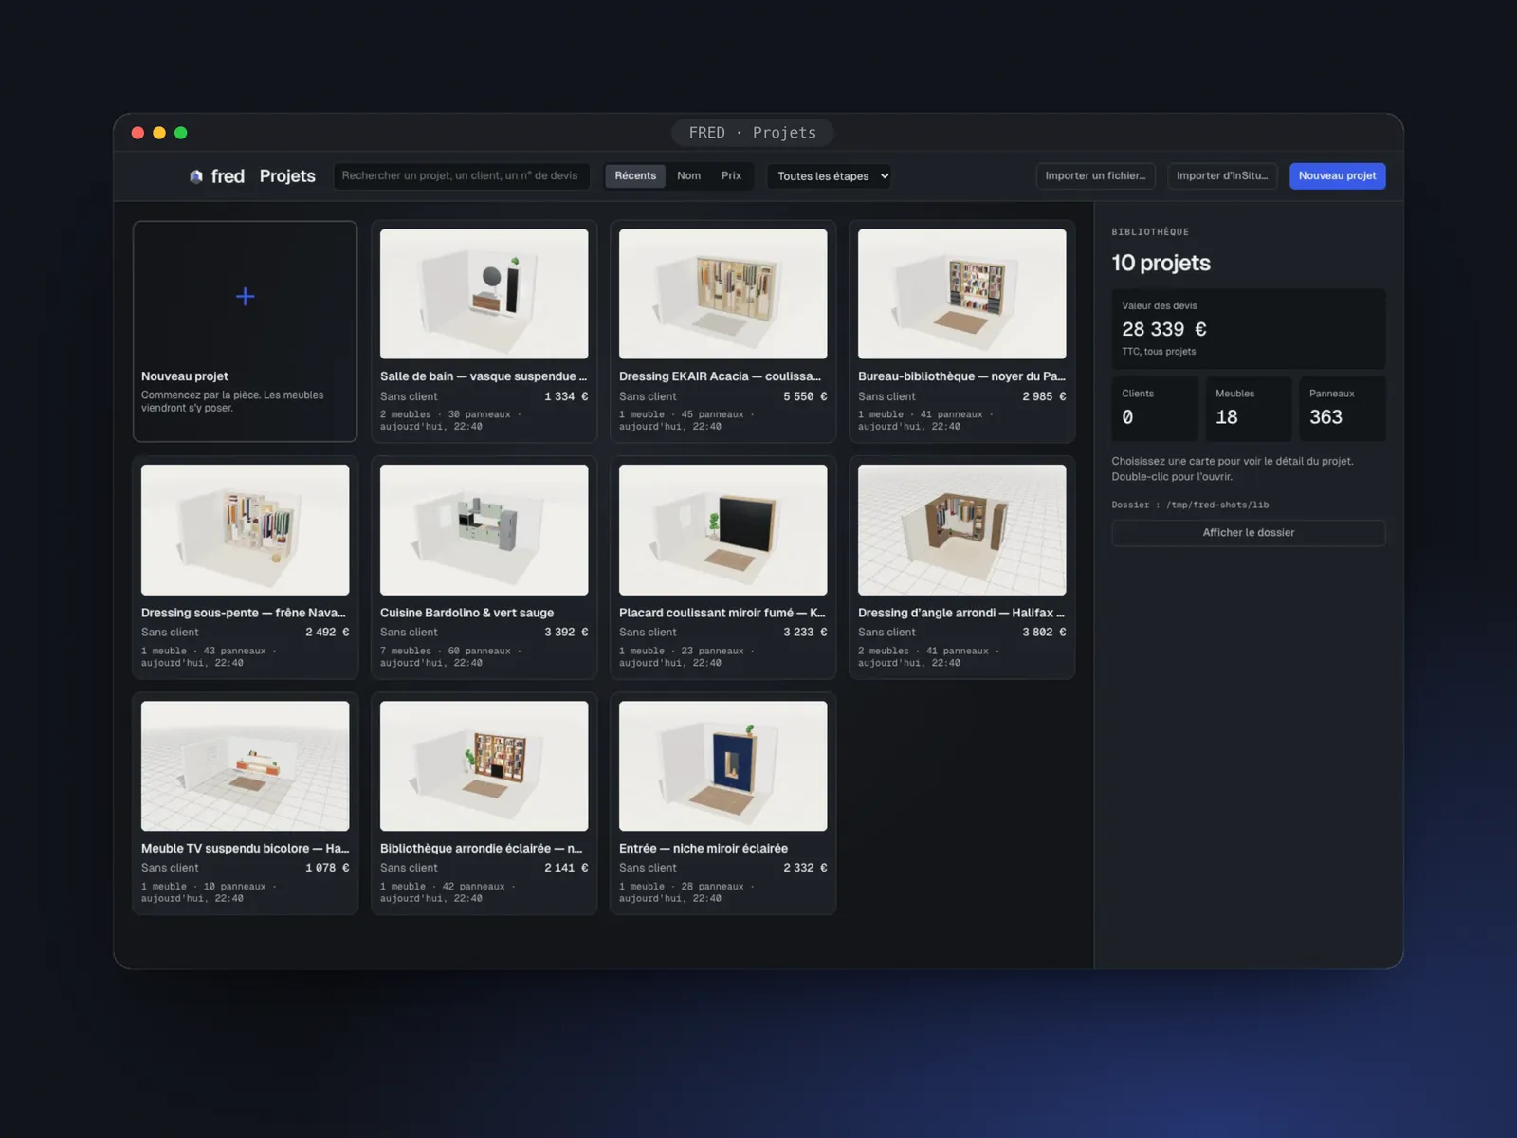Select Salle de bain vasque suspendue thumbnail
This screenshot has height=1138, width=1517.
pos(484,294)
